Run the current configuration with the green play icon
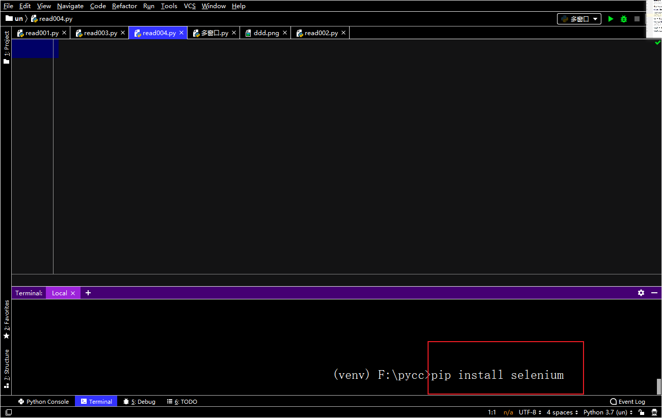This screenshot has height=418, width=662. click(x=611, y=19)
